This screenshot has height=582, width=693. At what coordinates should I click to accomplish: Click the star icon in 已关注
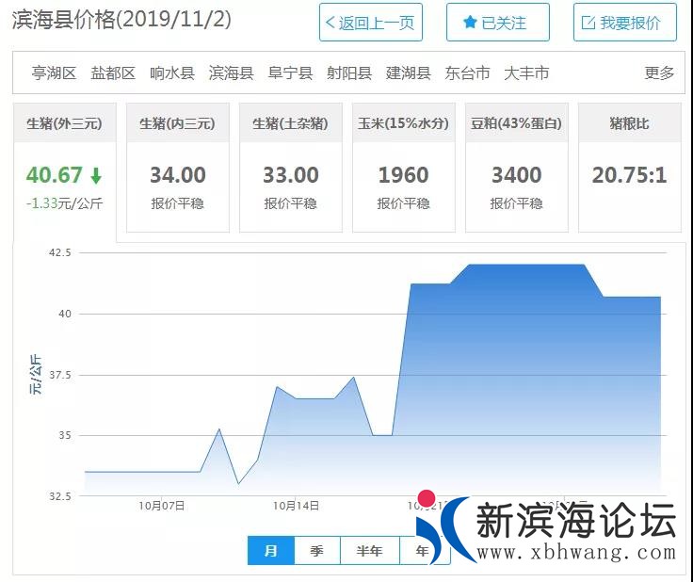470,22
